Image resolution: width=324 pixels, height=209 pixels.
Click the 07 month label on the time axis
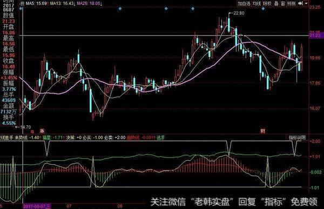[x=69, y=206]
